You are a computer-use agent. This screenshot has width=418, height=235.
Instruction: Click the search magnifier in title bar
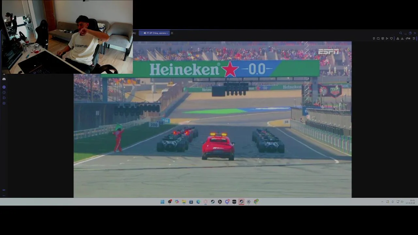coord(401,33)
